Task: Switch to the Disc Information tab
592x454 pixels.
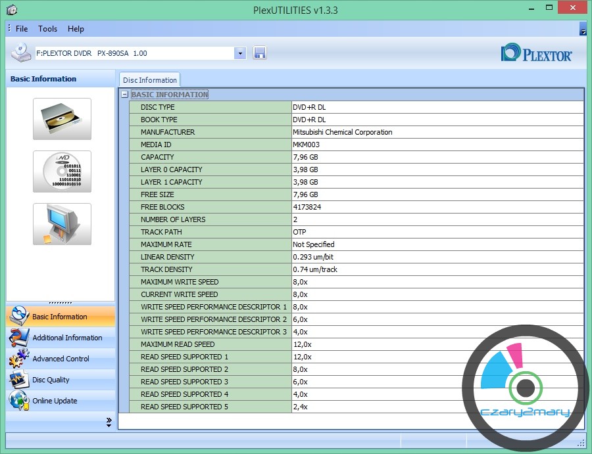Action: point(149,80)
